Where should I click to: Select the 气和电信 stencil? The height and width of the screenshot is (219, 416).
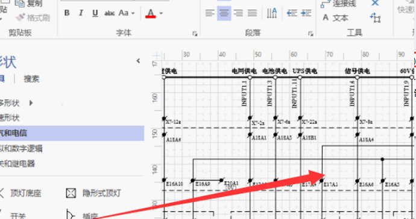(x=72, y=133)
